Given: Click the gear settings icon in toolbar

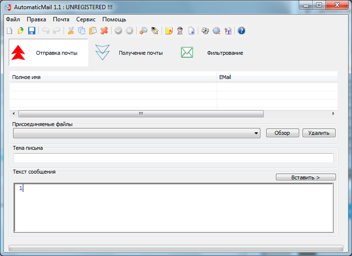Looking at the screenshot, I should pos(205,31).
